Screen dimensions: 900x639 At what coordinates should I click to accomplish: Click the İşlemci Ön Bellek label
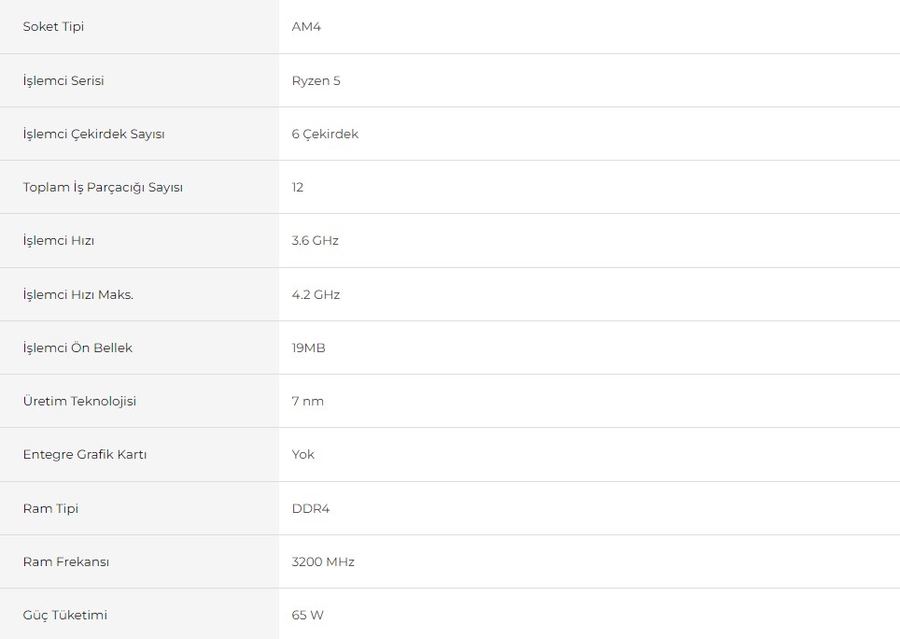(x=77, y=348)
